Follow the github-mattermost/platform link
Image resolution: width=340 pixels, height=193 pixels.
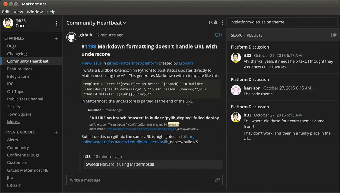(132, 63)
